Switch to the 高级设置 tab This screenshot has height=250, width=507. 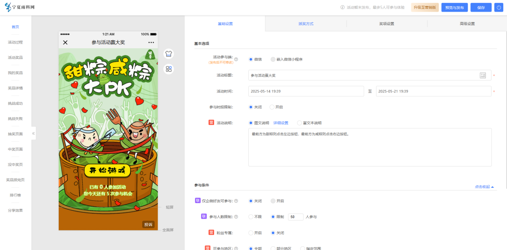(x=467, y=23)
